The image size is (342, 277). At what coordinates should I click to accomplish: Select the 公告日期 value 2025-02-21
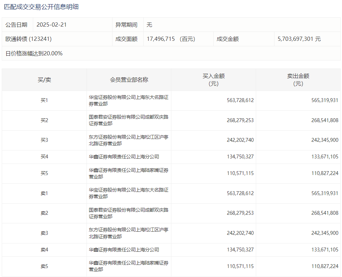tap(51, 25)
